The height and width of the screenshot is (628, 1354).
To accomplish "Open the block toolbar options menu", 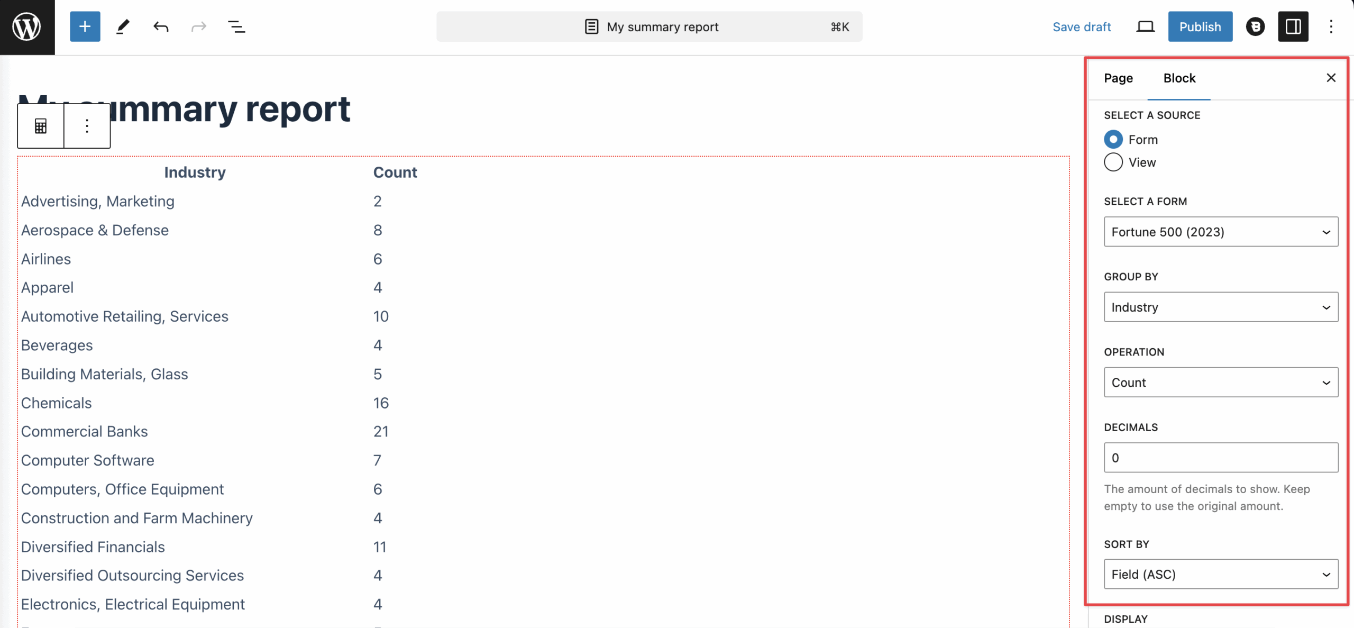I will pos(87,126).
